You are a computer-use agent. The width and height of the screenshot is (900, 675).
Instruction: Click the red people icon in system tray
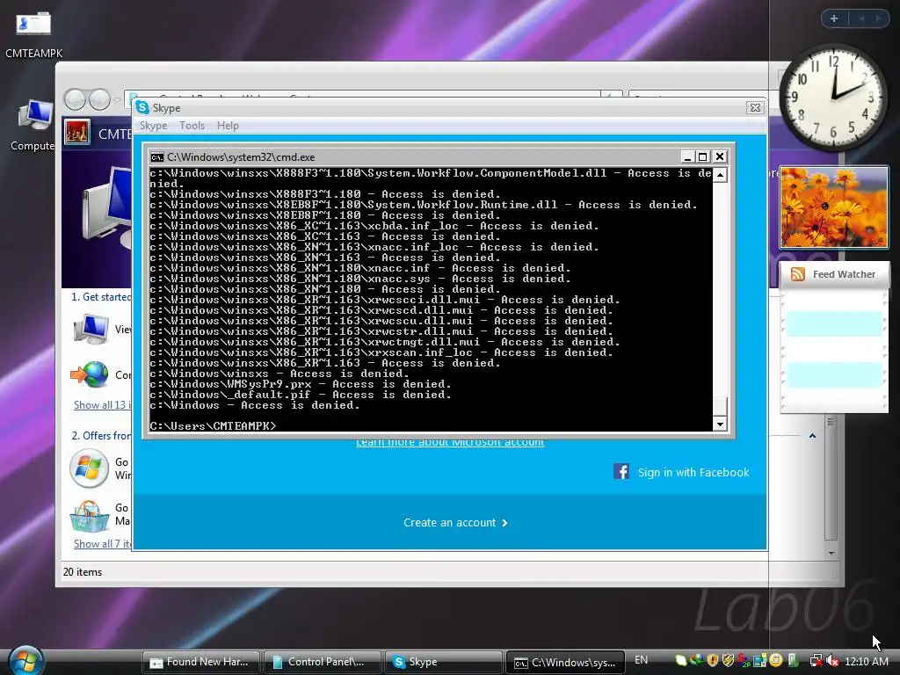coord(744,661)
